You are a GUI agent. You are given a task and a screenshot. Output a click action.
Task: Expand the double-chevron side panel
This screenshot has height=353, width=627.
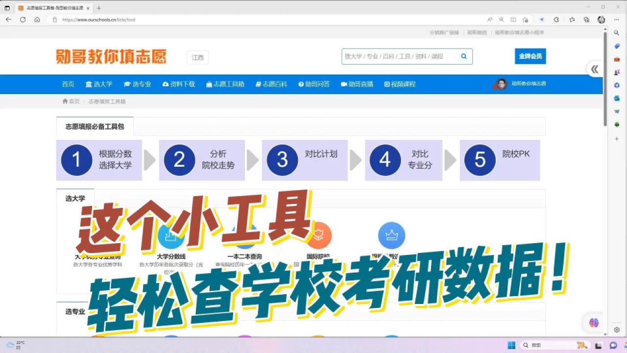(x=595, y=69)
